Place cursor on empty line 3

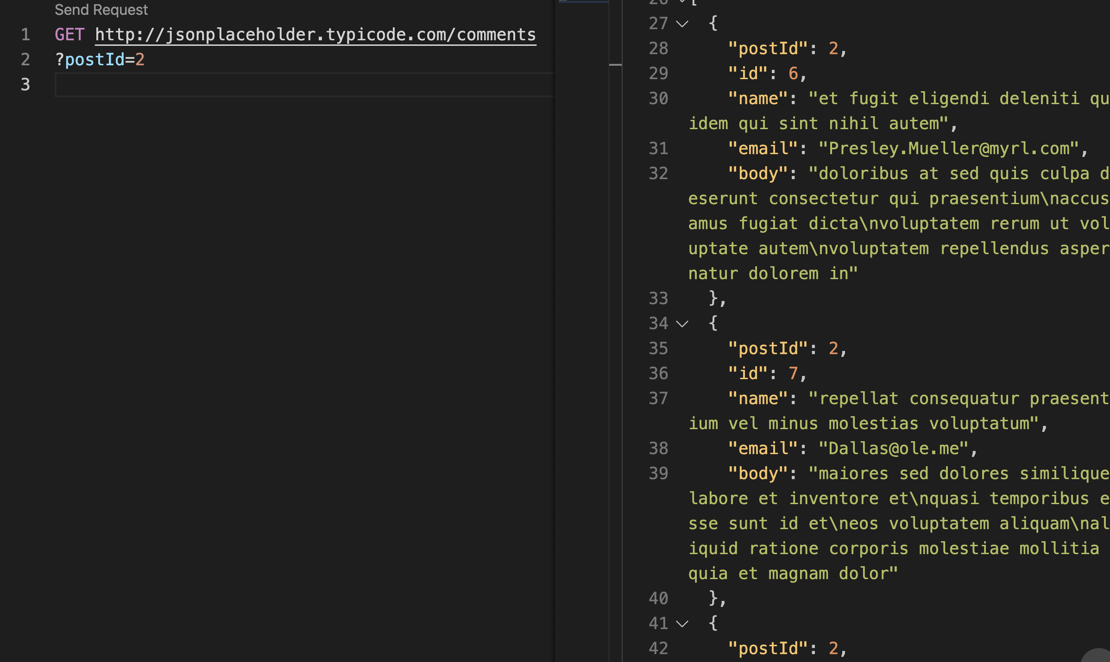point(304,85)
